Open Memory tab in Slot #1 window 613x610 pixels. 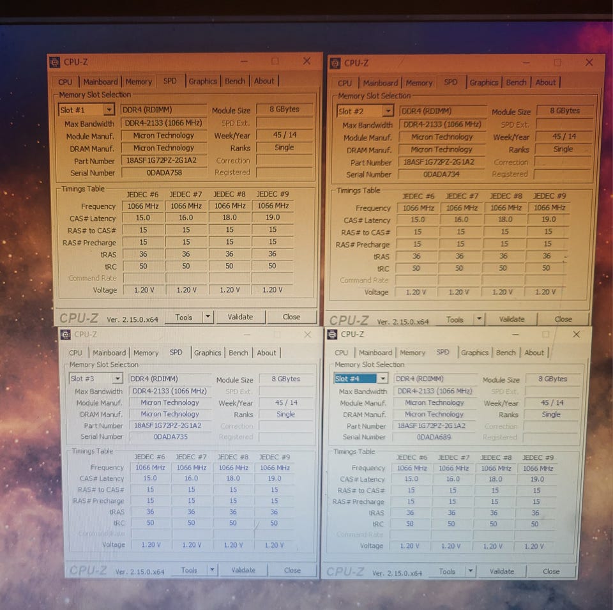[x=139, y=82]
